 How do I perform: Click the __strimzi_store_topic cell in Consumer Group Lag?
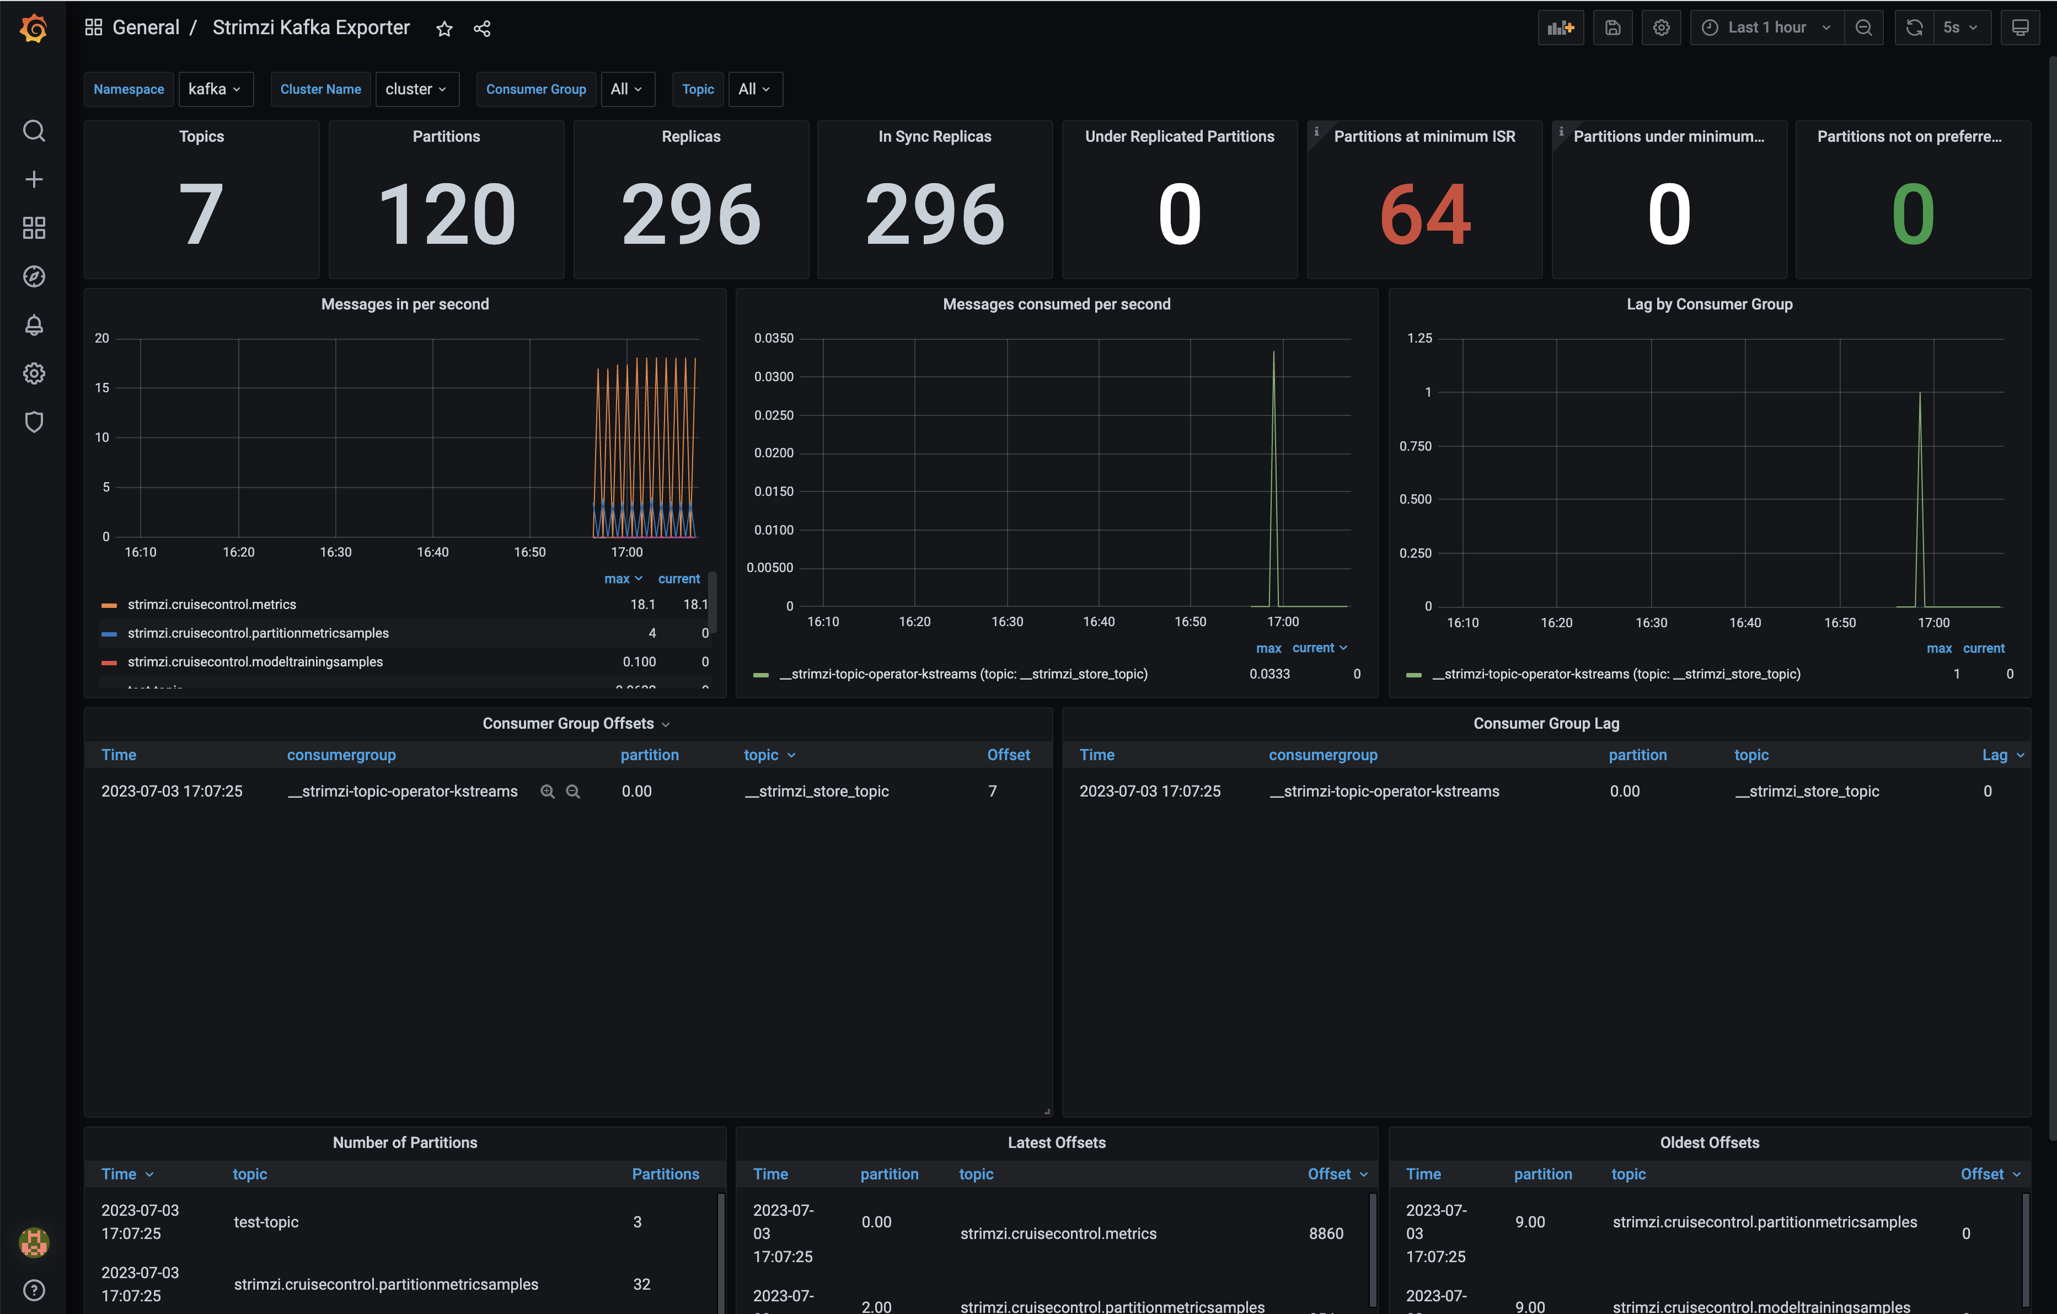(x=1807, y=792)
